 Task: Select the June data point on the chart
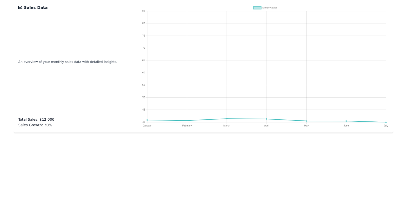346,121
